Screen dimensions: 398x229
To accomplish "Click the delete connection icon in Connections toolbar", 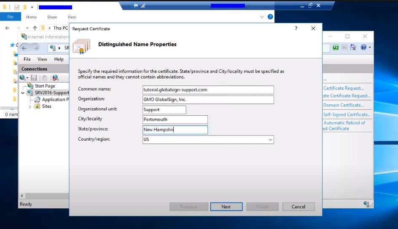I will [56, 78].
